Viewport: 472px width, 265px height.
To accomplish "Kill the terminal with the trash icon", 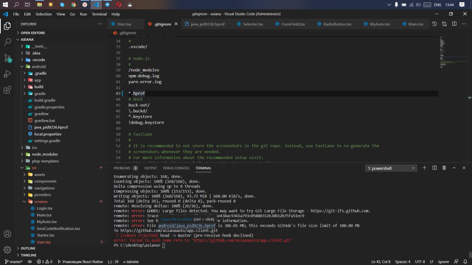I will point(444,168).
